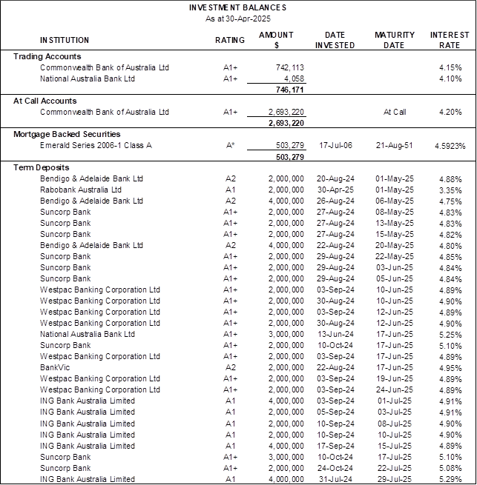Click the 4.15% interest rate

click(450, 67)
